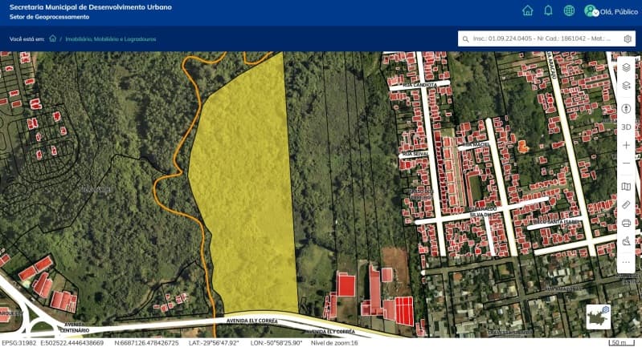Click 'RUA CANDIOTA' street label
The image size is (642, 347).
coord(419,85)
